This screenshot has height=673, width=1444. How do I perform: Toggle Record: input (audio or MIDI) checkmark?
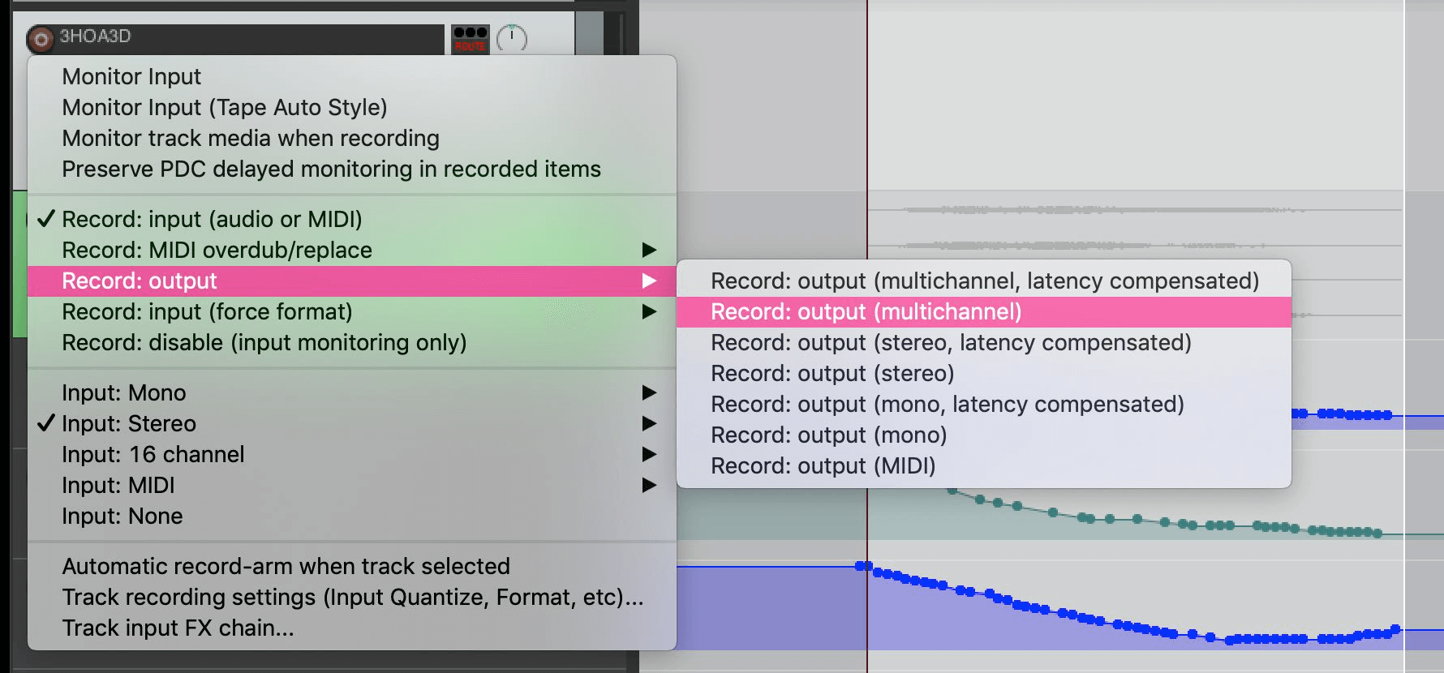coord(212,219)
